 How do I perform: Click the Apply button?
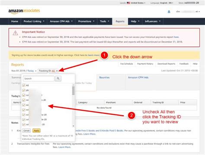(36, 130)
